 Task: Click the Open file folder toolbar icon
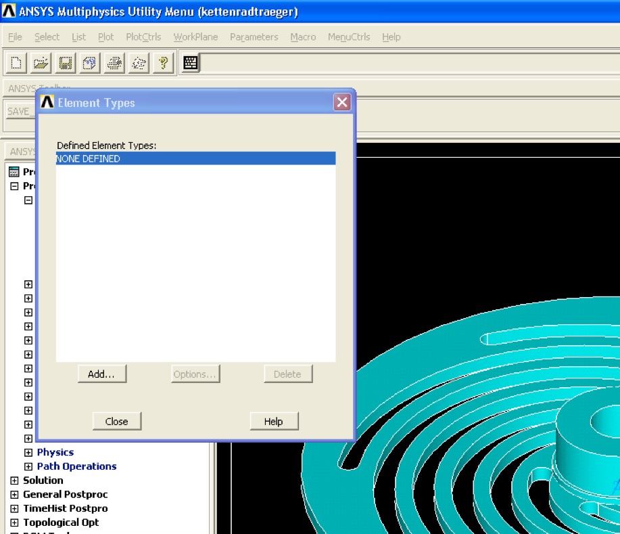point(41,63)
